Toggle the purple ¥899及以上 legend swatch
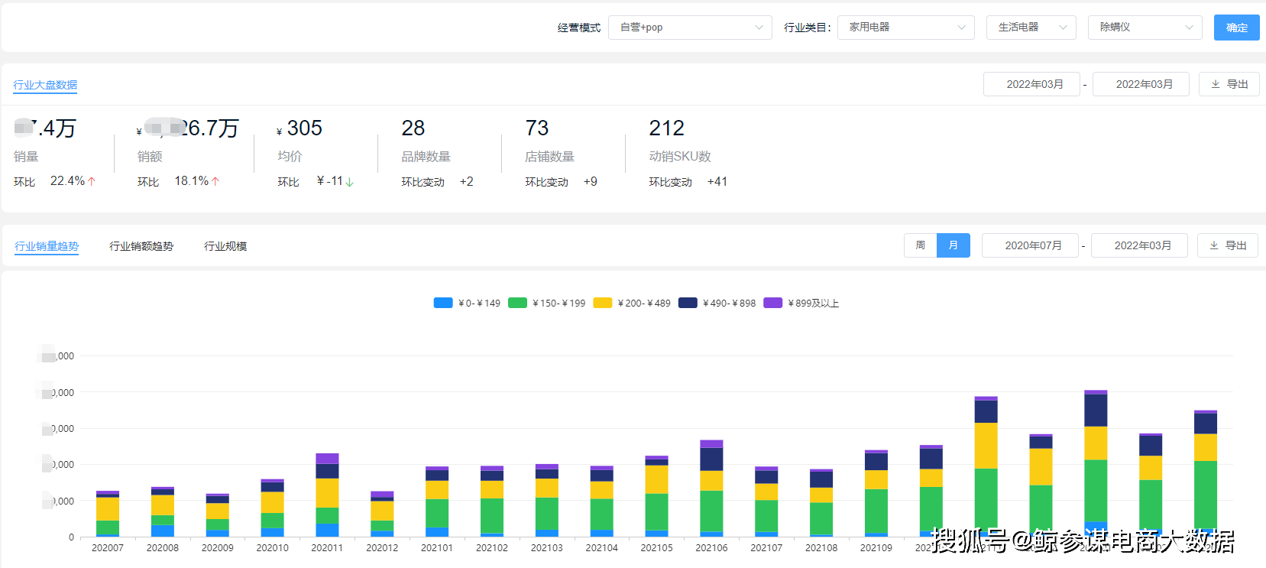The height and width of the screenshot is (568, 1266). [773, 303]
